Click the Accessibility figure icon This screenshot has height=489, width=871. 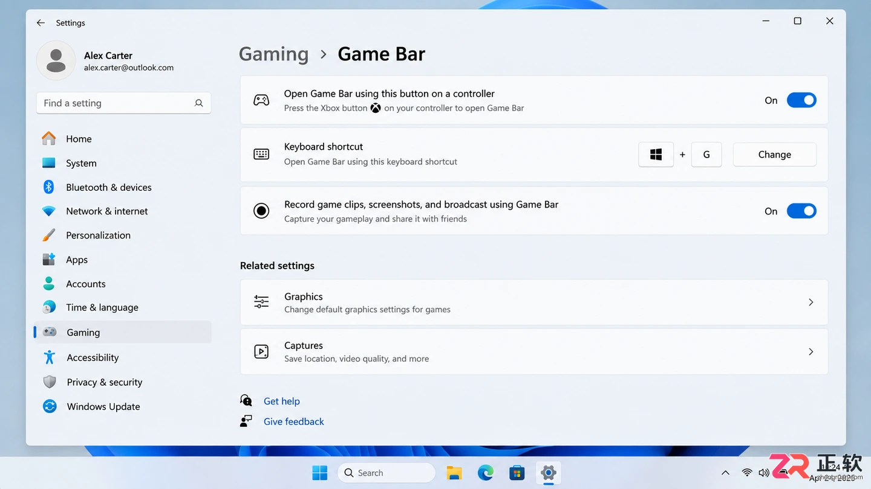pyautogui.click(x=50, y=357)
